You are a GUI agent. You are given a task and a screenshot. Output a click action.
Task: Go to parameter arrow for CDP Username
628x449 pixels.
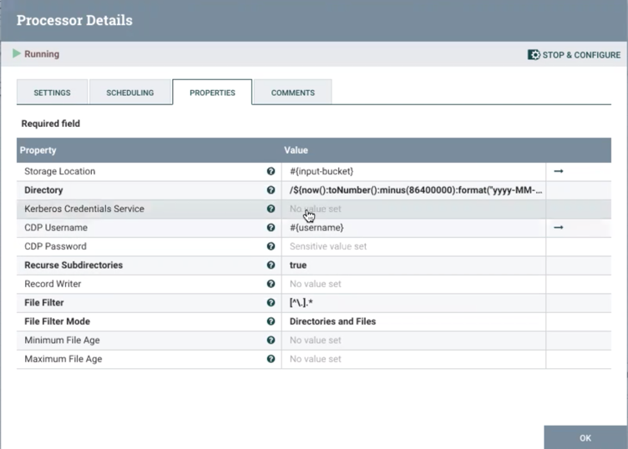point(559,228)
